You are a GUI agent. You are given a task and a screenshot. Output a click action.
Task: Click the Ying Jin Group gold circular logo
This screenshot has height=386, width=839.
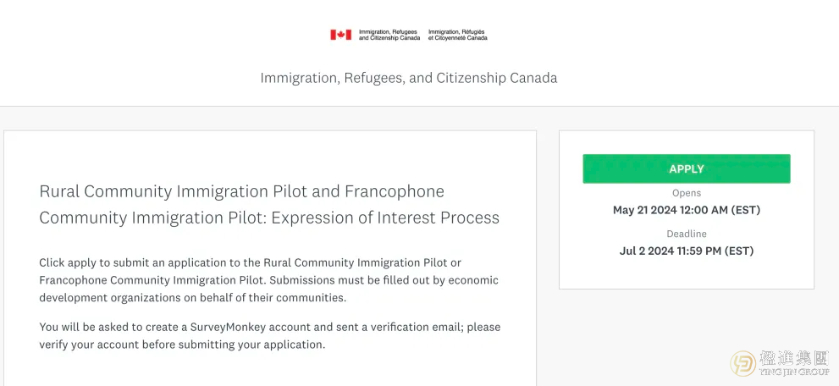(x=743, y=363)
